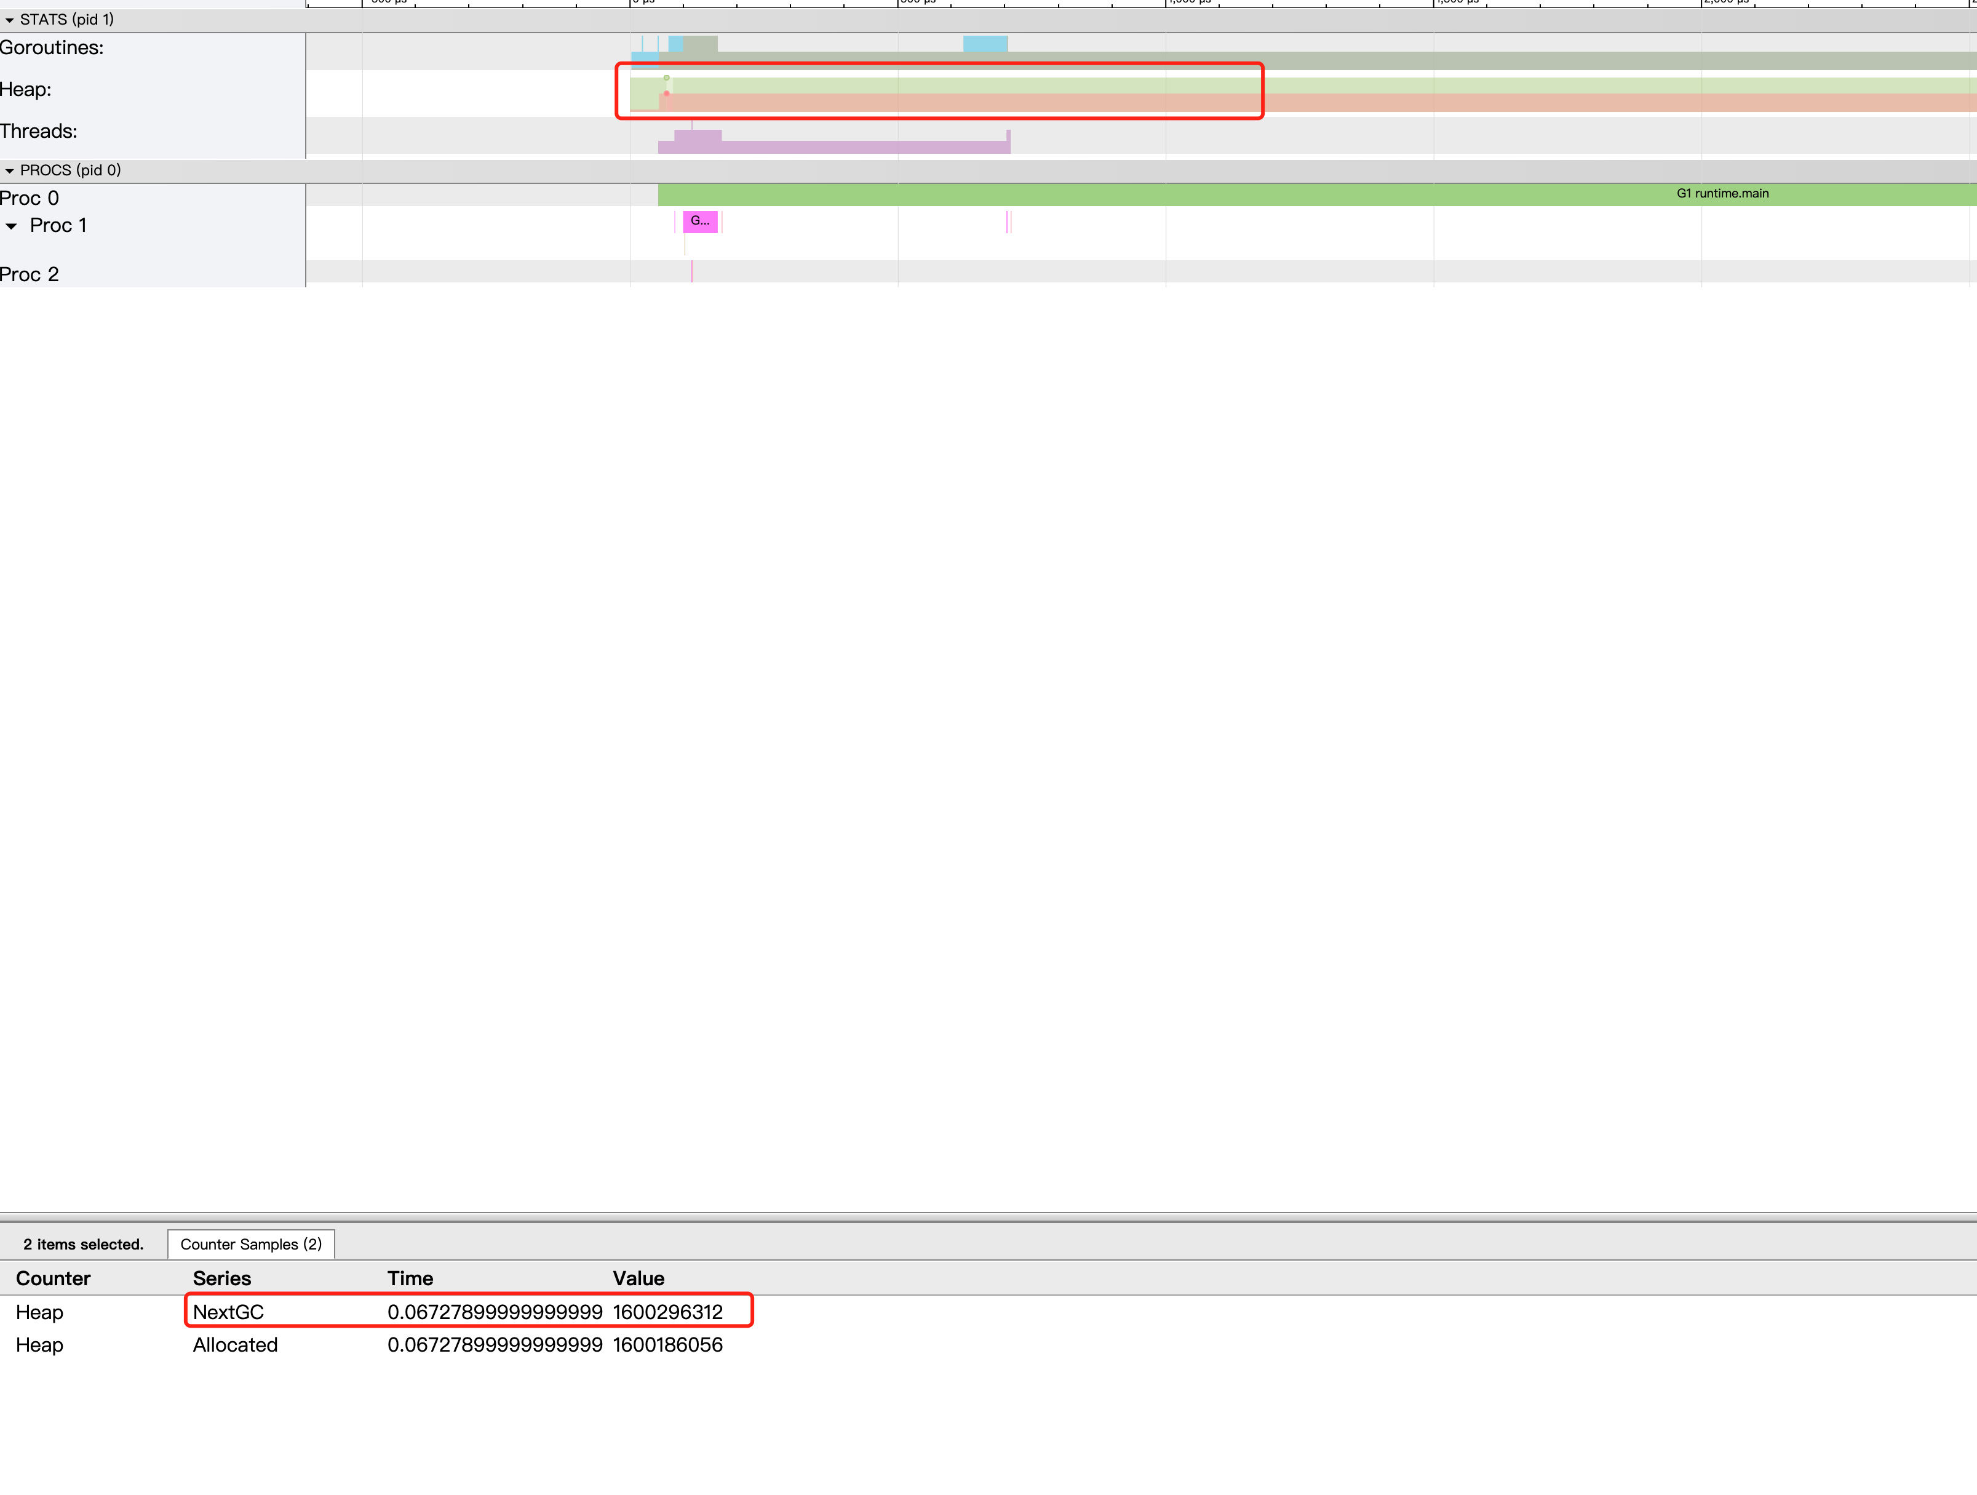1977x1495 pixels.
Task: Click the magenta G... slice in Proc 1
Action: (700, 221)
